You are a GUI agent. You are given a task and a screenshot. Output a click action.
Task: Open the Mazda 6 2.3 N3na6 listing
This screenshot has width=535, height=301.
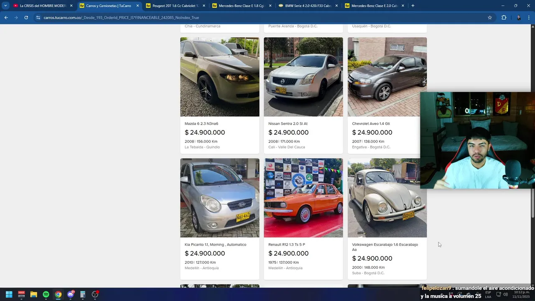pyautogui.click(x=201, y=124)
